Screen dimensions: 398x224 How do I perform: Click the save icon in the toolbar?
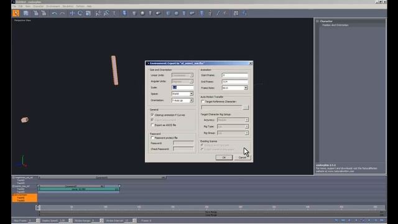[26, 13]
